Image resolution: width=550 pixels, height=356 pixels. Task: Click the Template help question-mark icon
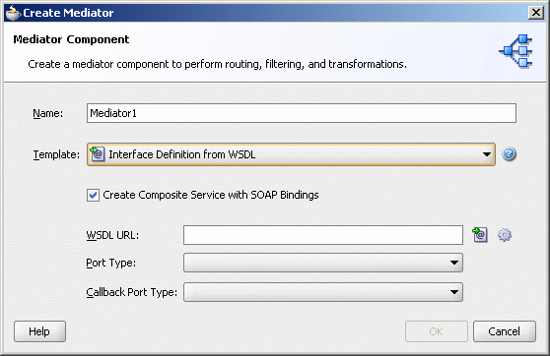coord(509,154)
